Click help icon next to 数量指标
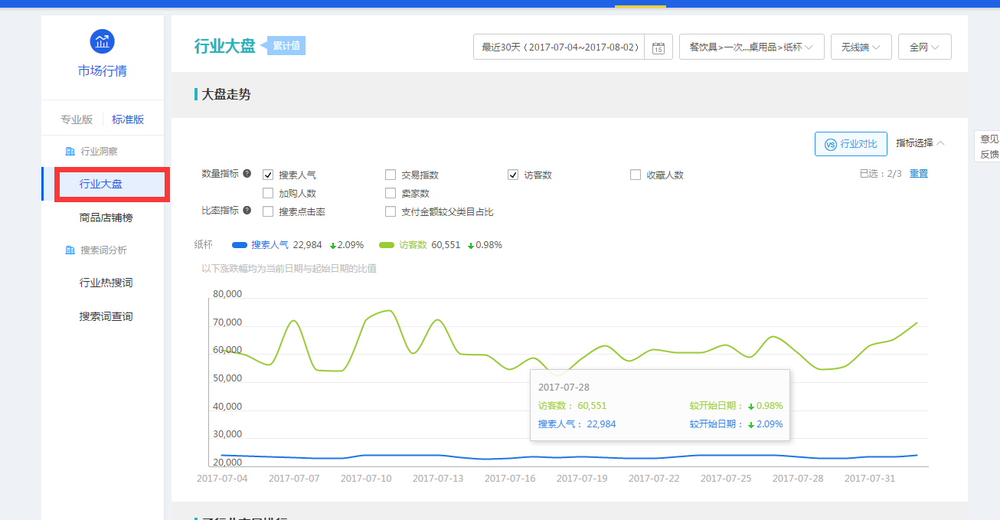Image resolution: width=1000 pixels, height=520 pixels. (247, 174)
